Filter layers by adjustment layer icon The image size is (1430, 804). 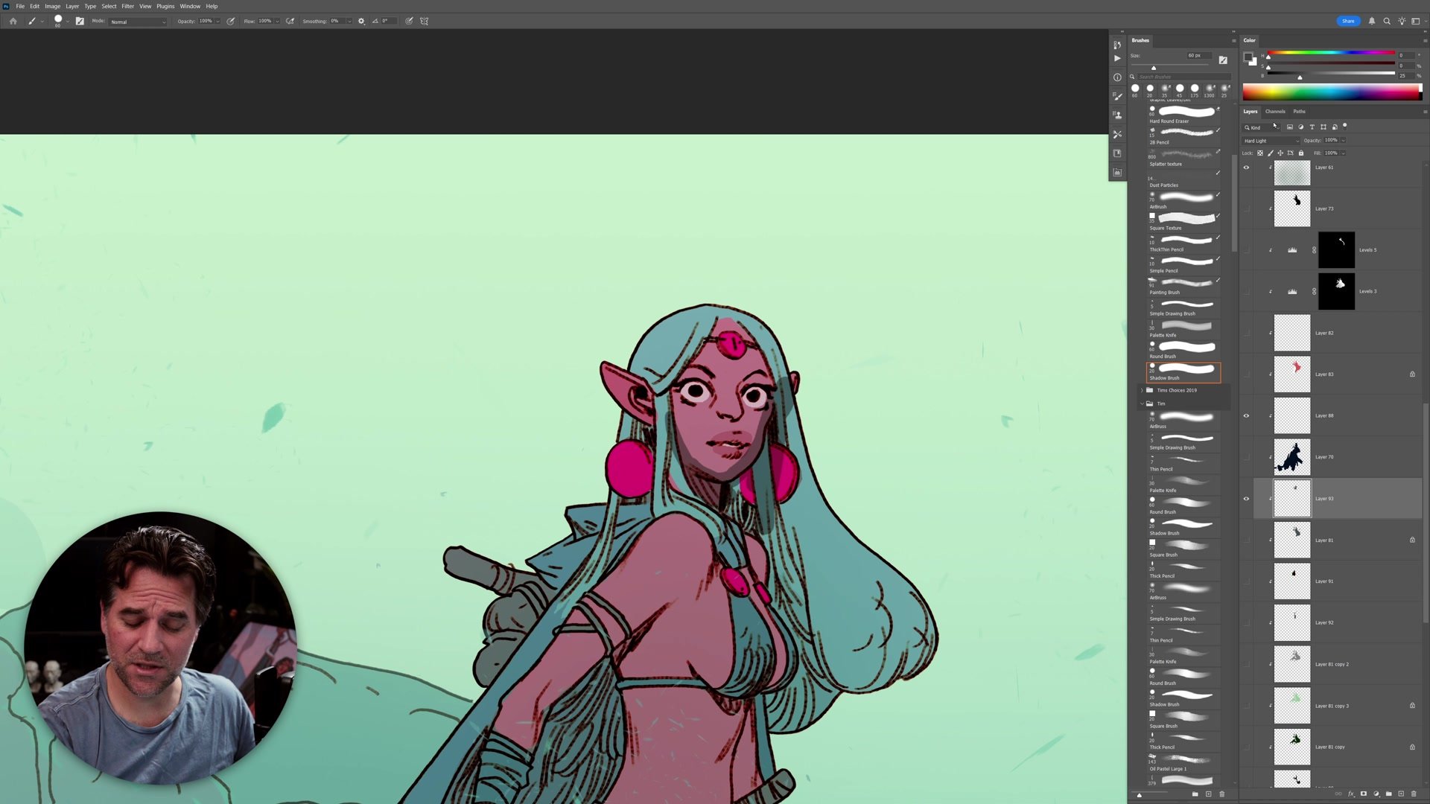tap(1301, 127)
